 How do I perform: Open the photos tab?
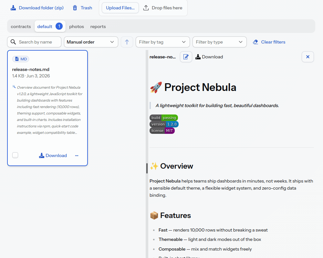click(77, 26)
